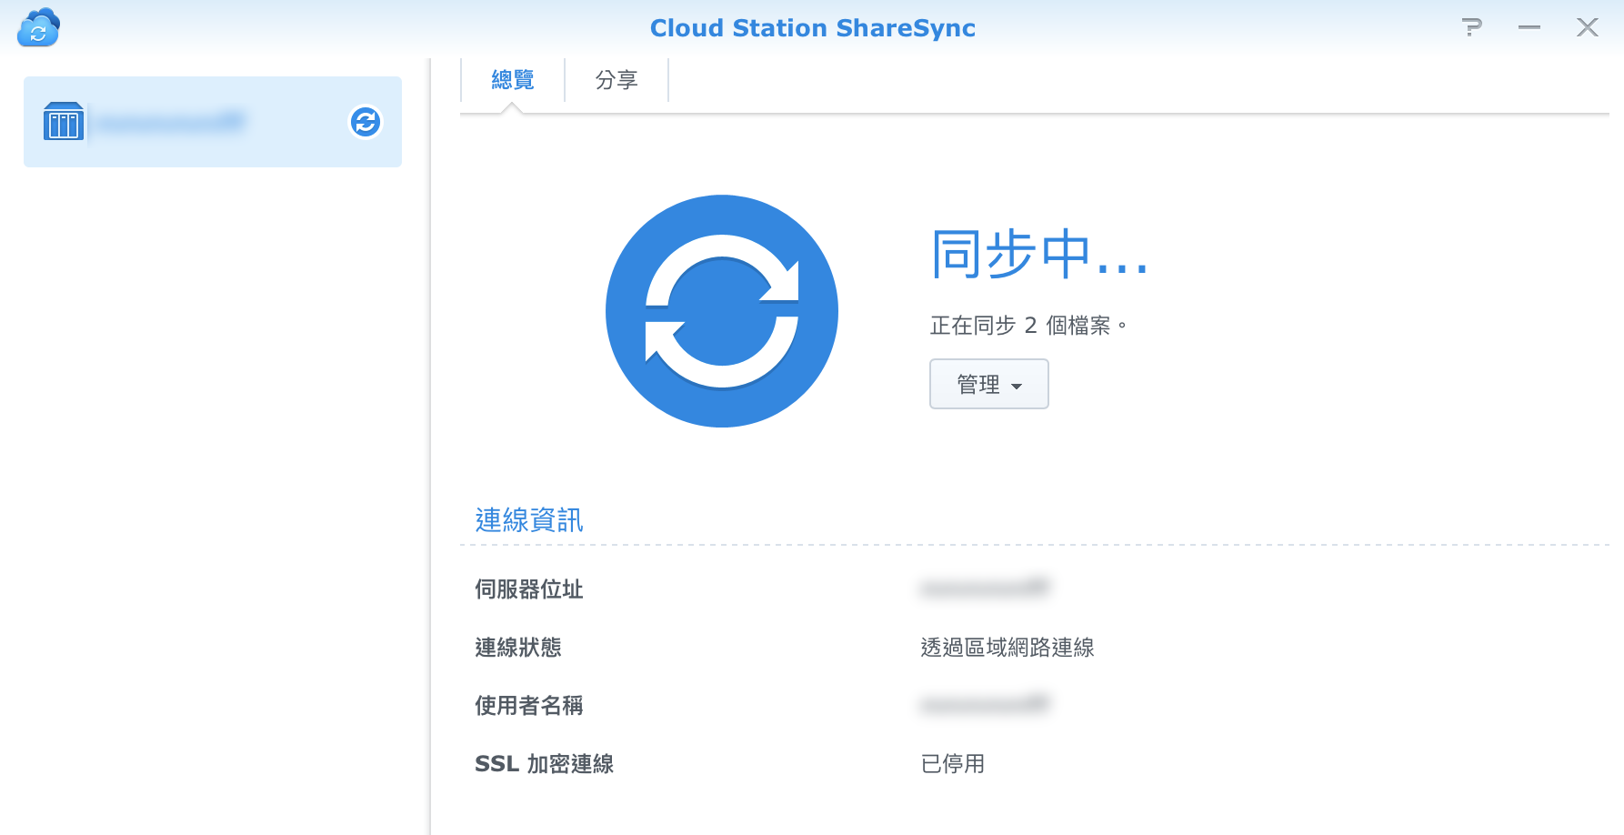Click the blurred 伺服器位址 value
Viewport: 1624px width, 835px height.
[x=986, y=589]
